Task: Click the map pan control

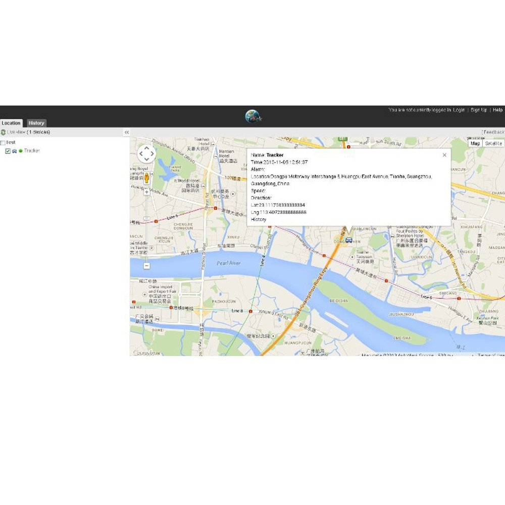Action: tap(146, 154)
